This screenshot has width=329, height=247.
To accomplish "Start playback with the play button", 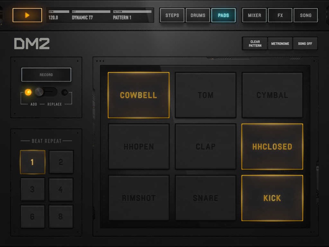I will [27, 15].
